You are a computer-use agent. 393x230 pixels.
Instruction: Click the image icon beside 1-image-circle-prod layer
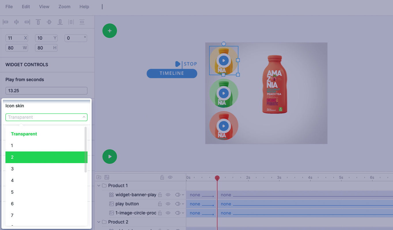tap(112, 213)
